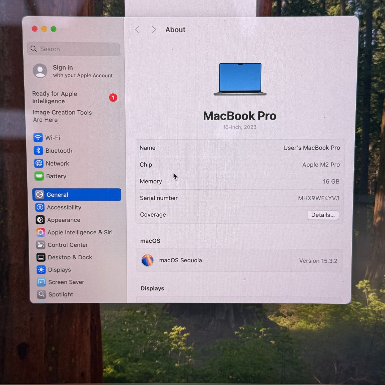Open the Accessibility icon
This screenshot has width=385, height=385.
(x=40, y=207)
